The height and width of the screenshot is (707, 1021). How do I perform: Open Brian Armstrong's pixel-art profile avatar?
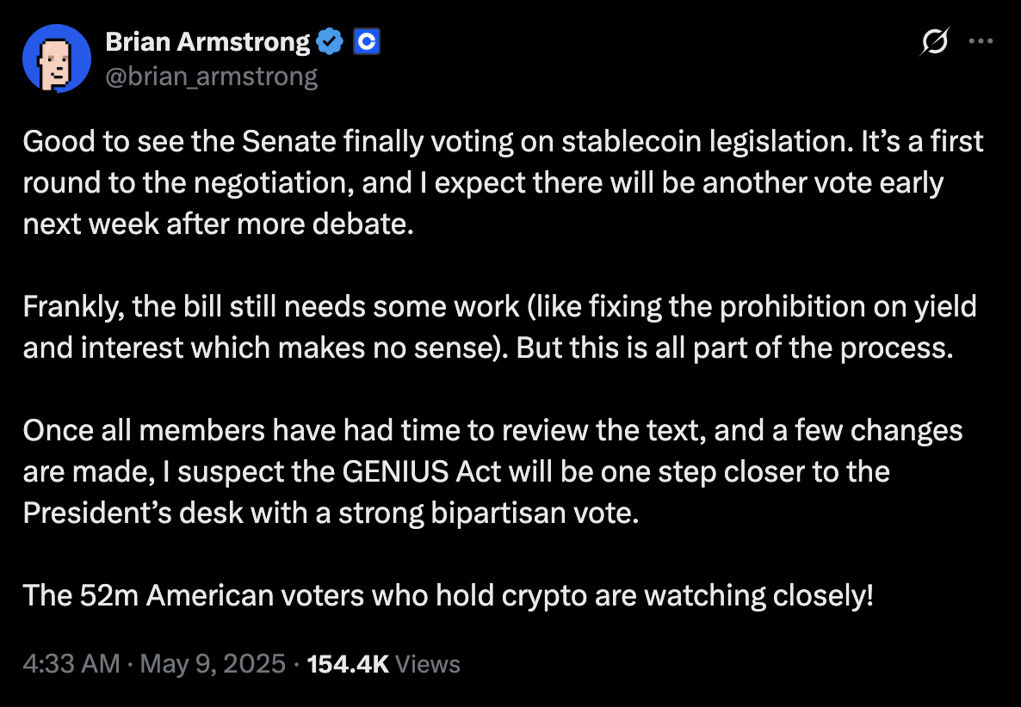click(x=57, y=58)
